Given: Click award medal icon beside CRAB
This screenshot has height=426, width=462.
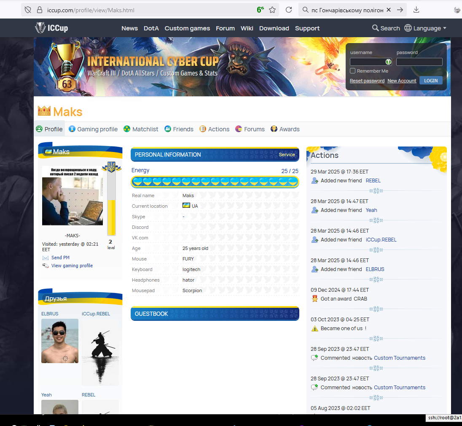Looking at the screenshot, I should (x=315, y=298).
